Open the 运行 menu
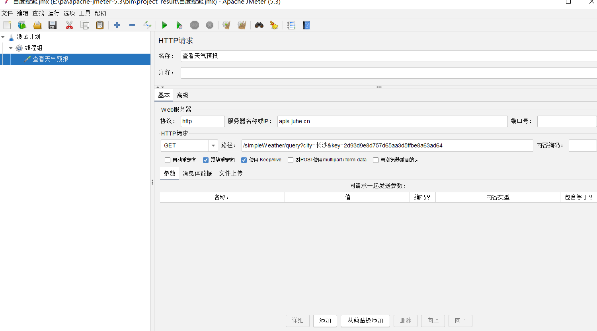Screen dimensions: 597x331 click(x=54, y=14)
